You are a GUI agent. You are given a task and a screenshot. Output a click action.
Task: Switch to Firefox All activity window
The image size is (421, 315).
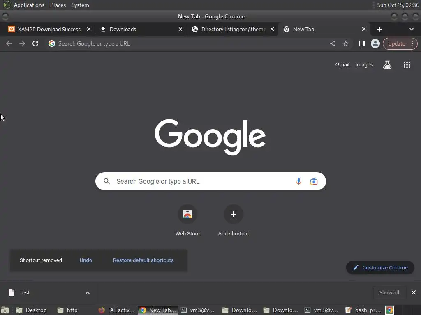click(116, 310)
